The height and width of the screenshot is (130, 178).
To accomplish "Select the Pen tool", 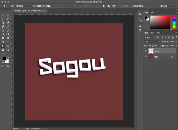I will 3,42.
